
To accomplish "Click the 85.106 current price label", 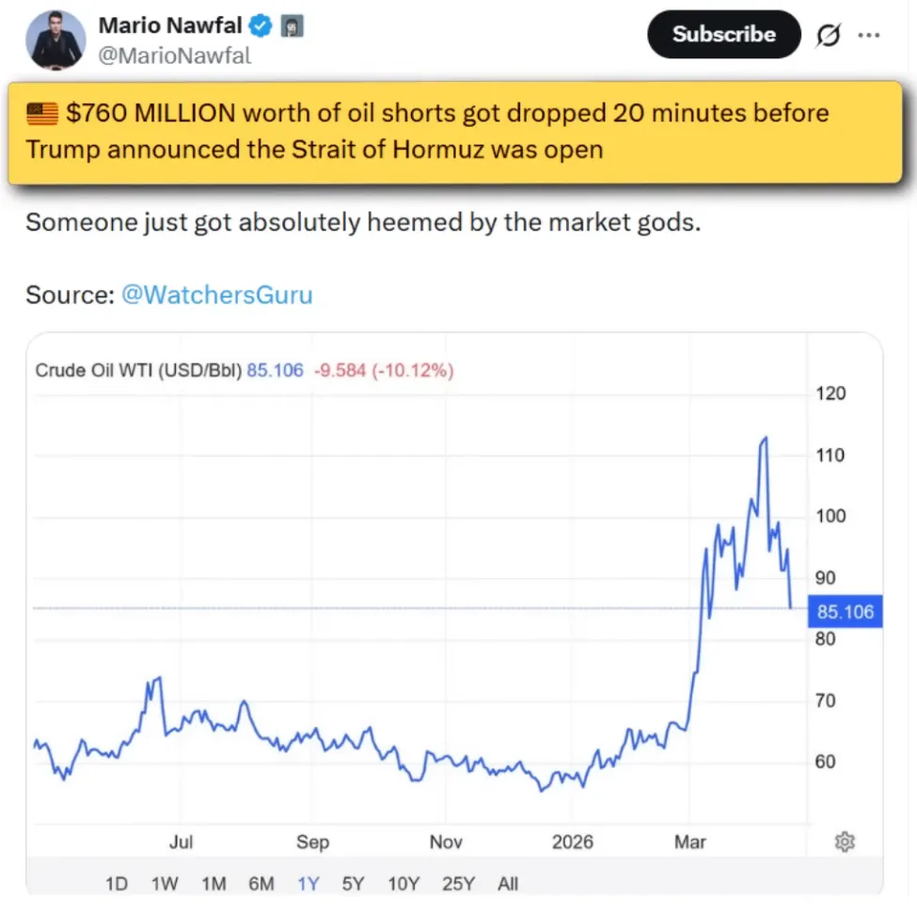I will point(845,613).
